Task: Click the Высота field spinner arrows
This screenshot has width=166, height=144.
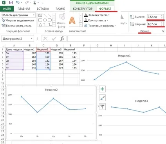Action: pyautogui.click(x=162, y=17)
